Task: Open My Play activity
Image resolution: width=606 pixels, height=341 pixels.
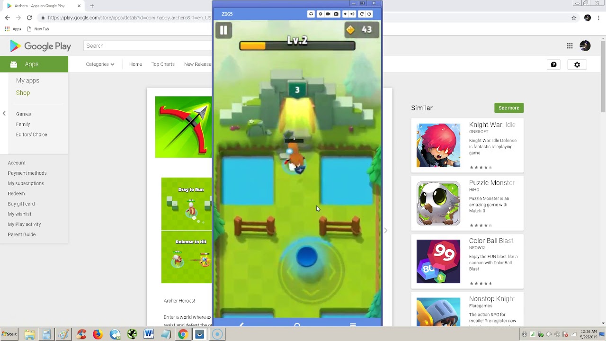Action: (24, 224)
